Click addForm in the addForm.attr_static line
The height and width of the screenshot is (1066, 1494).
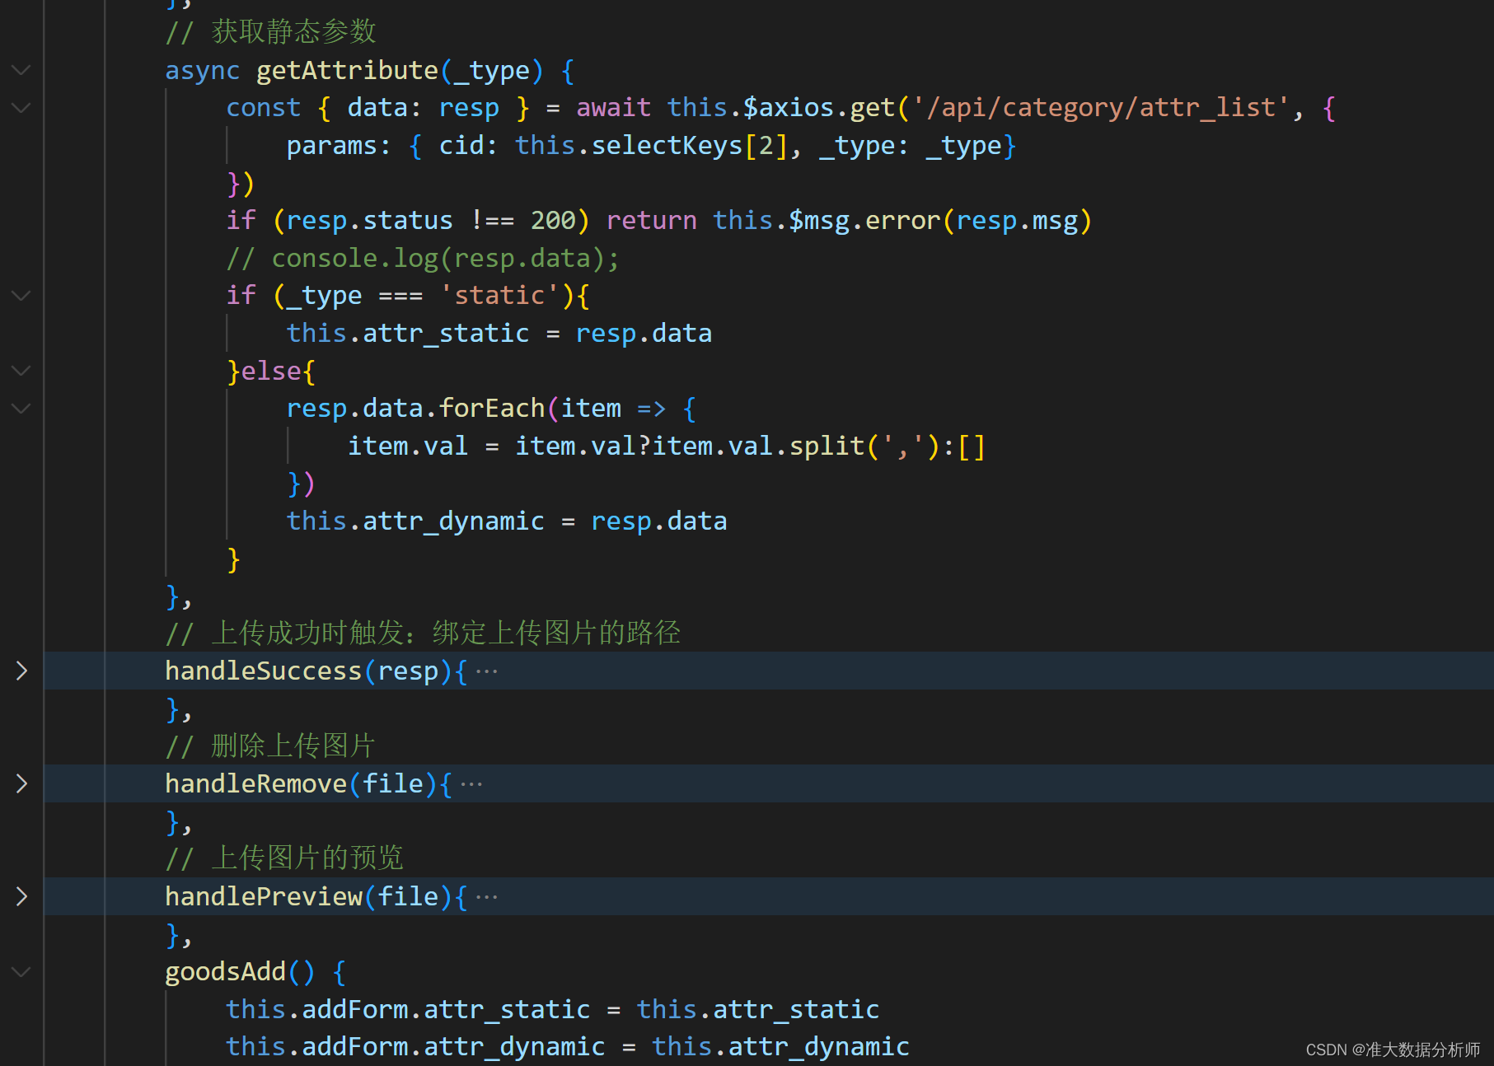click(x=355, y=1010)
